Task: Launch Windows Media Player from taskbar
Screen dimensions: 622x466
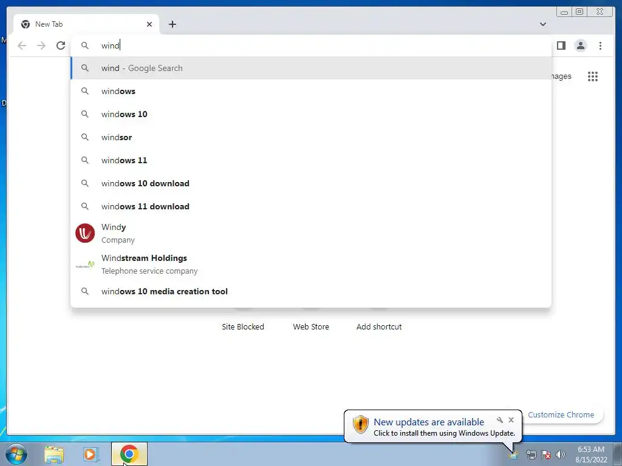Action: tap(91, 454)
